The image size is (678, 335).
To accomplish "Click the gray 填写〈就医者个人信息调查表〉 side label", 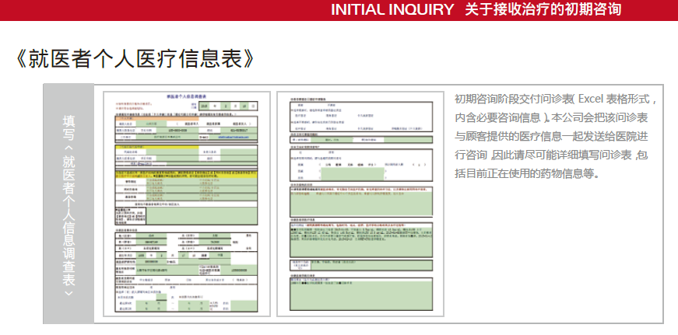I will coord(69,204).
